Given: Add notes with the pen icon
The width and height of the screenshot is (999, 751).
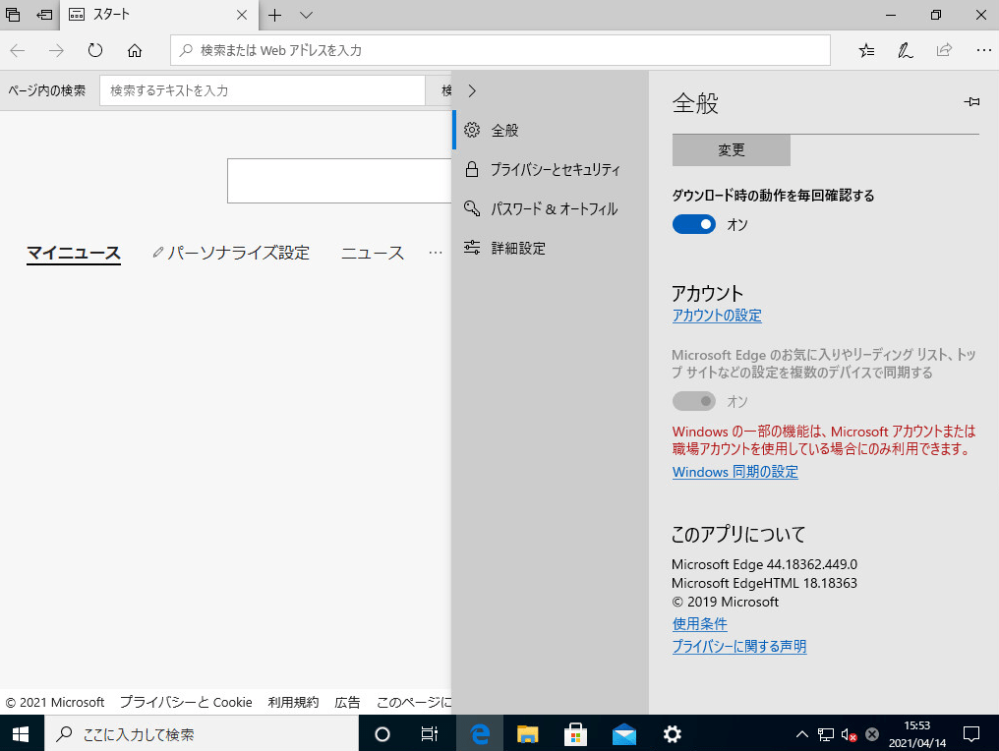Looking at the screenshot, I should pyautogui.click(x=906, y=50).
